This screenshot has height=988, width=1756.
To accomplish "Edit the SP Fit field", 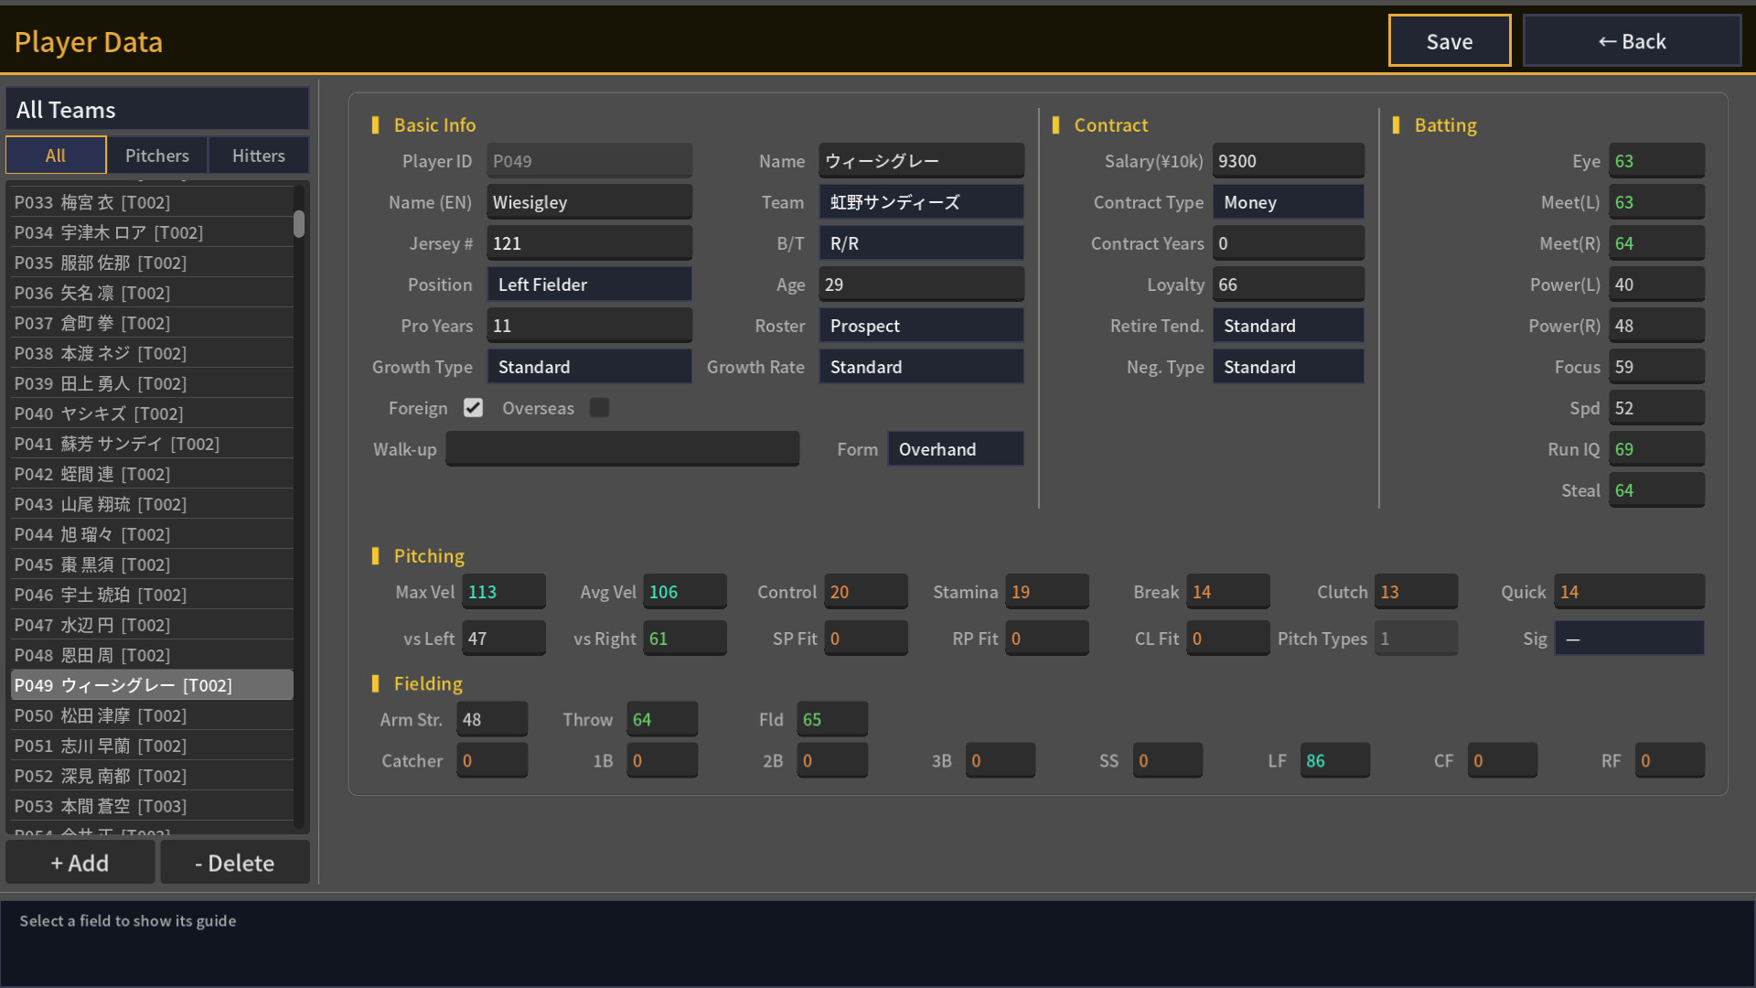I will point(866,639).
